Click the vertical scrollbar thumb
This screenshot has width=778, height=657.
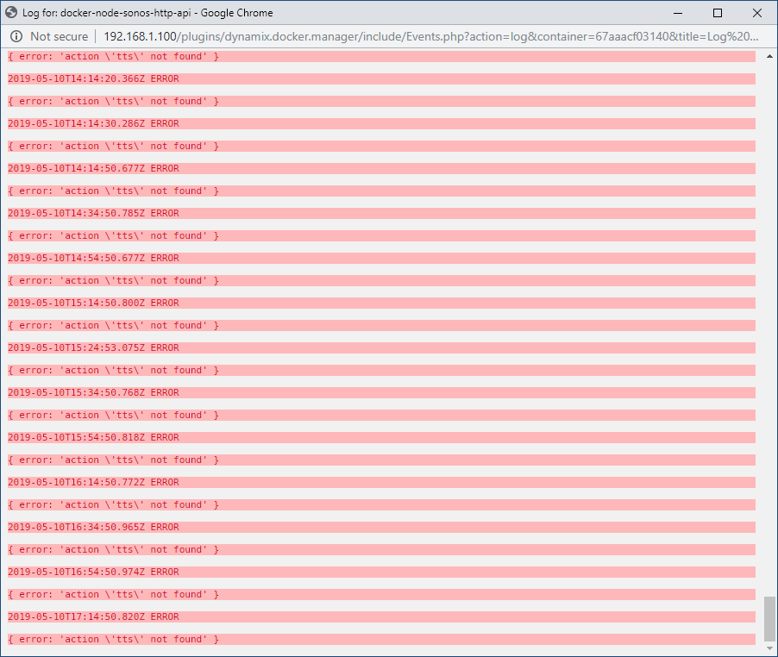tap(769, 619)
